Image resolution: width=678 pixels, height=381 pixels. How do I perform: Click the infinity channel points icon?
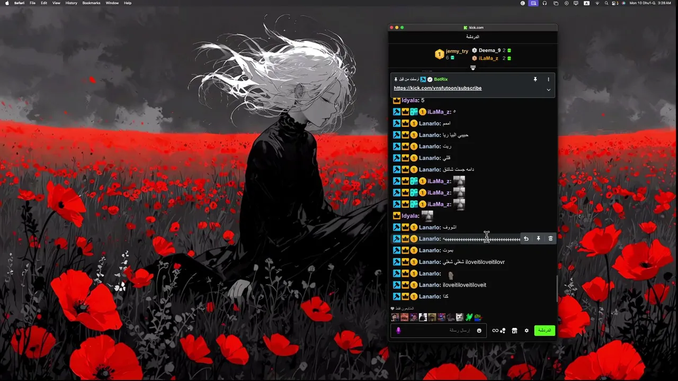coord(495,331)
